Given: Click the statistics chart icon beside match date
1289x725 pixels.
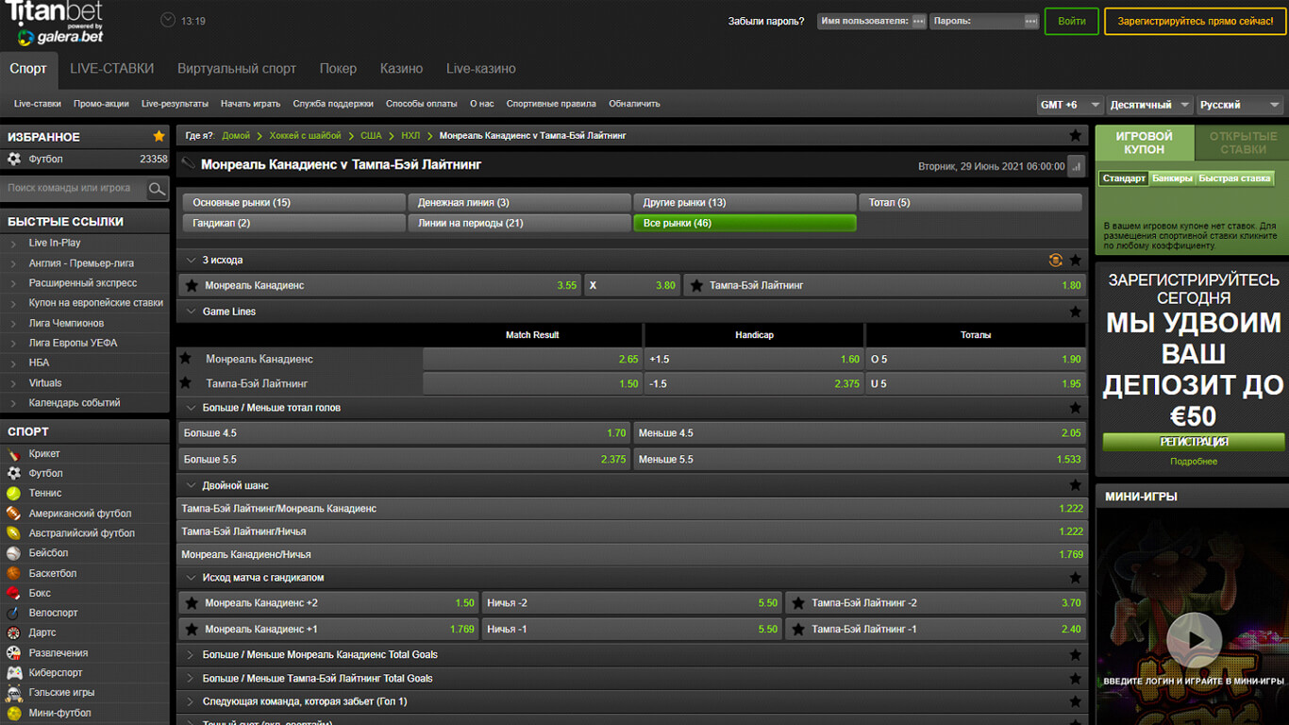Looking at the screenshot, I should 1076,166.
